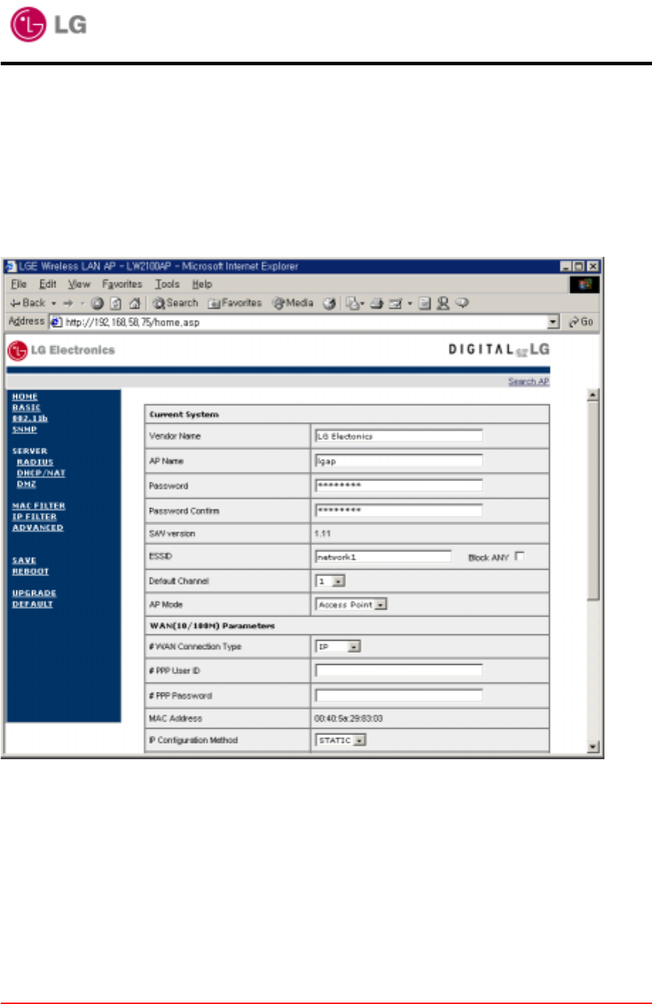Image resolution: width=652 pixels, height=1004 pixels.
Task: Open the AP Mode dropdown
Action: pos(351,605)
